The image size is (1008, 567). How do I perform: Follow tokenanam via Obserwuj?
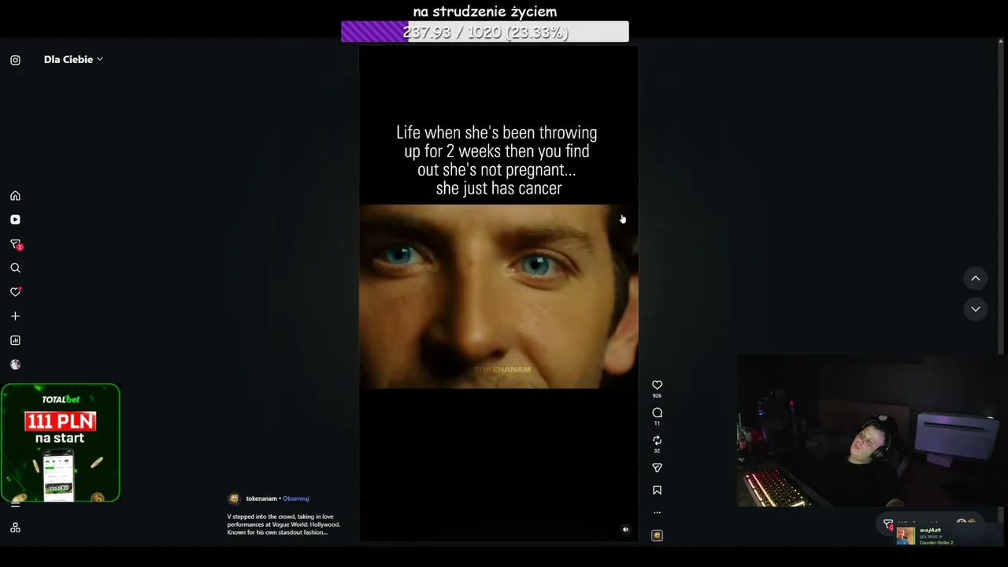296,498
